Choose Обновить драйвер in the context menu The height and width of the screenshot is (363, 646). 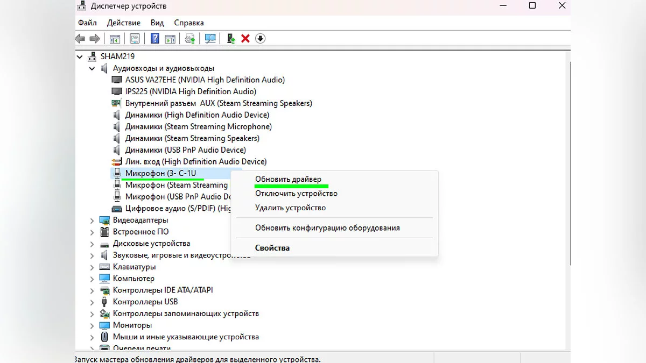[x=334, y=179]
